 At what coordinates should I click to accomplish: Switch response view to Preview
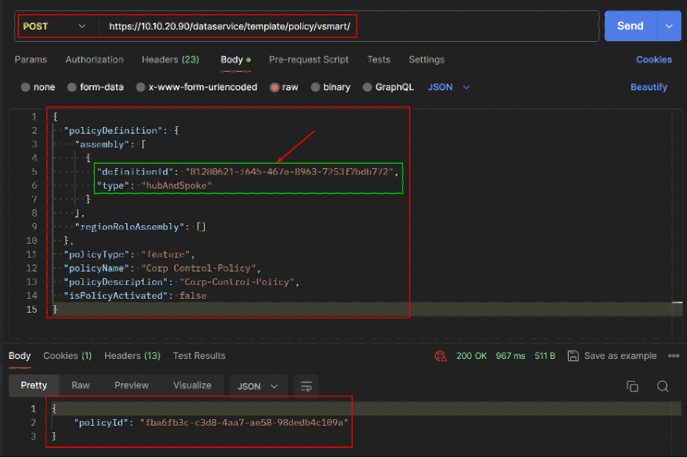[133, 385]
